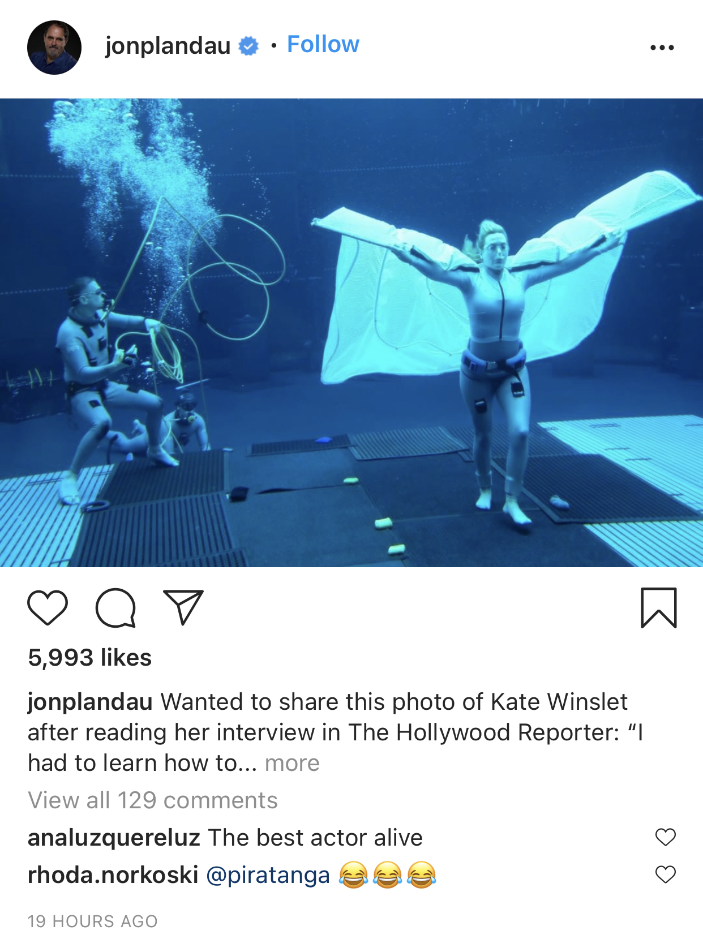Expand caption by clicking more

(292, 763)
